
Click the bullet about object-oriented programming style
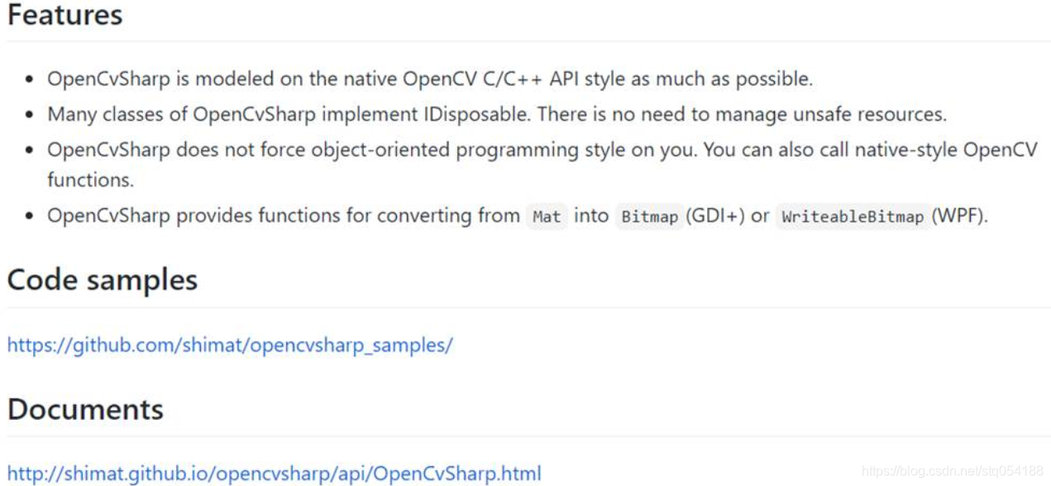click(x=542, y=164)
